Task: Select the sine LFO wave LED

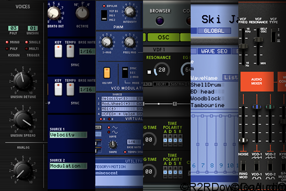Action: coord(109,132)
